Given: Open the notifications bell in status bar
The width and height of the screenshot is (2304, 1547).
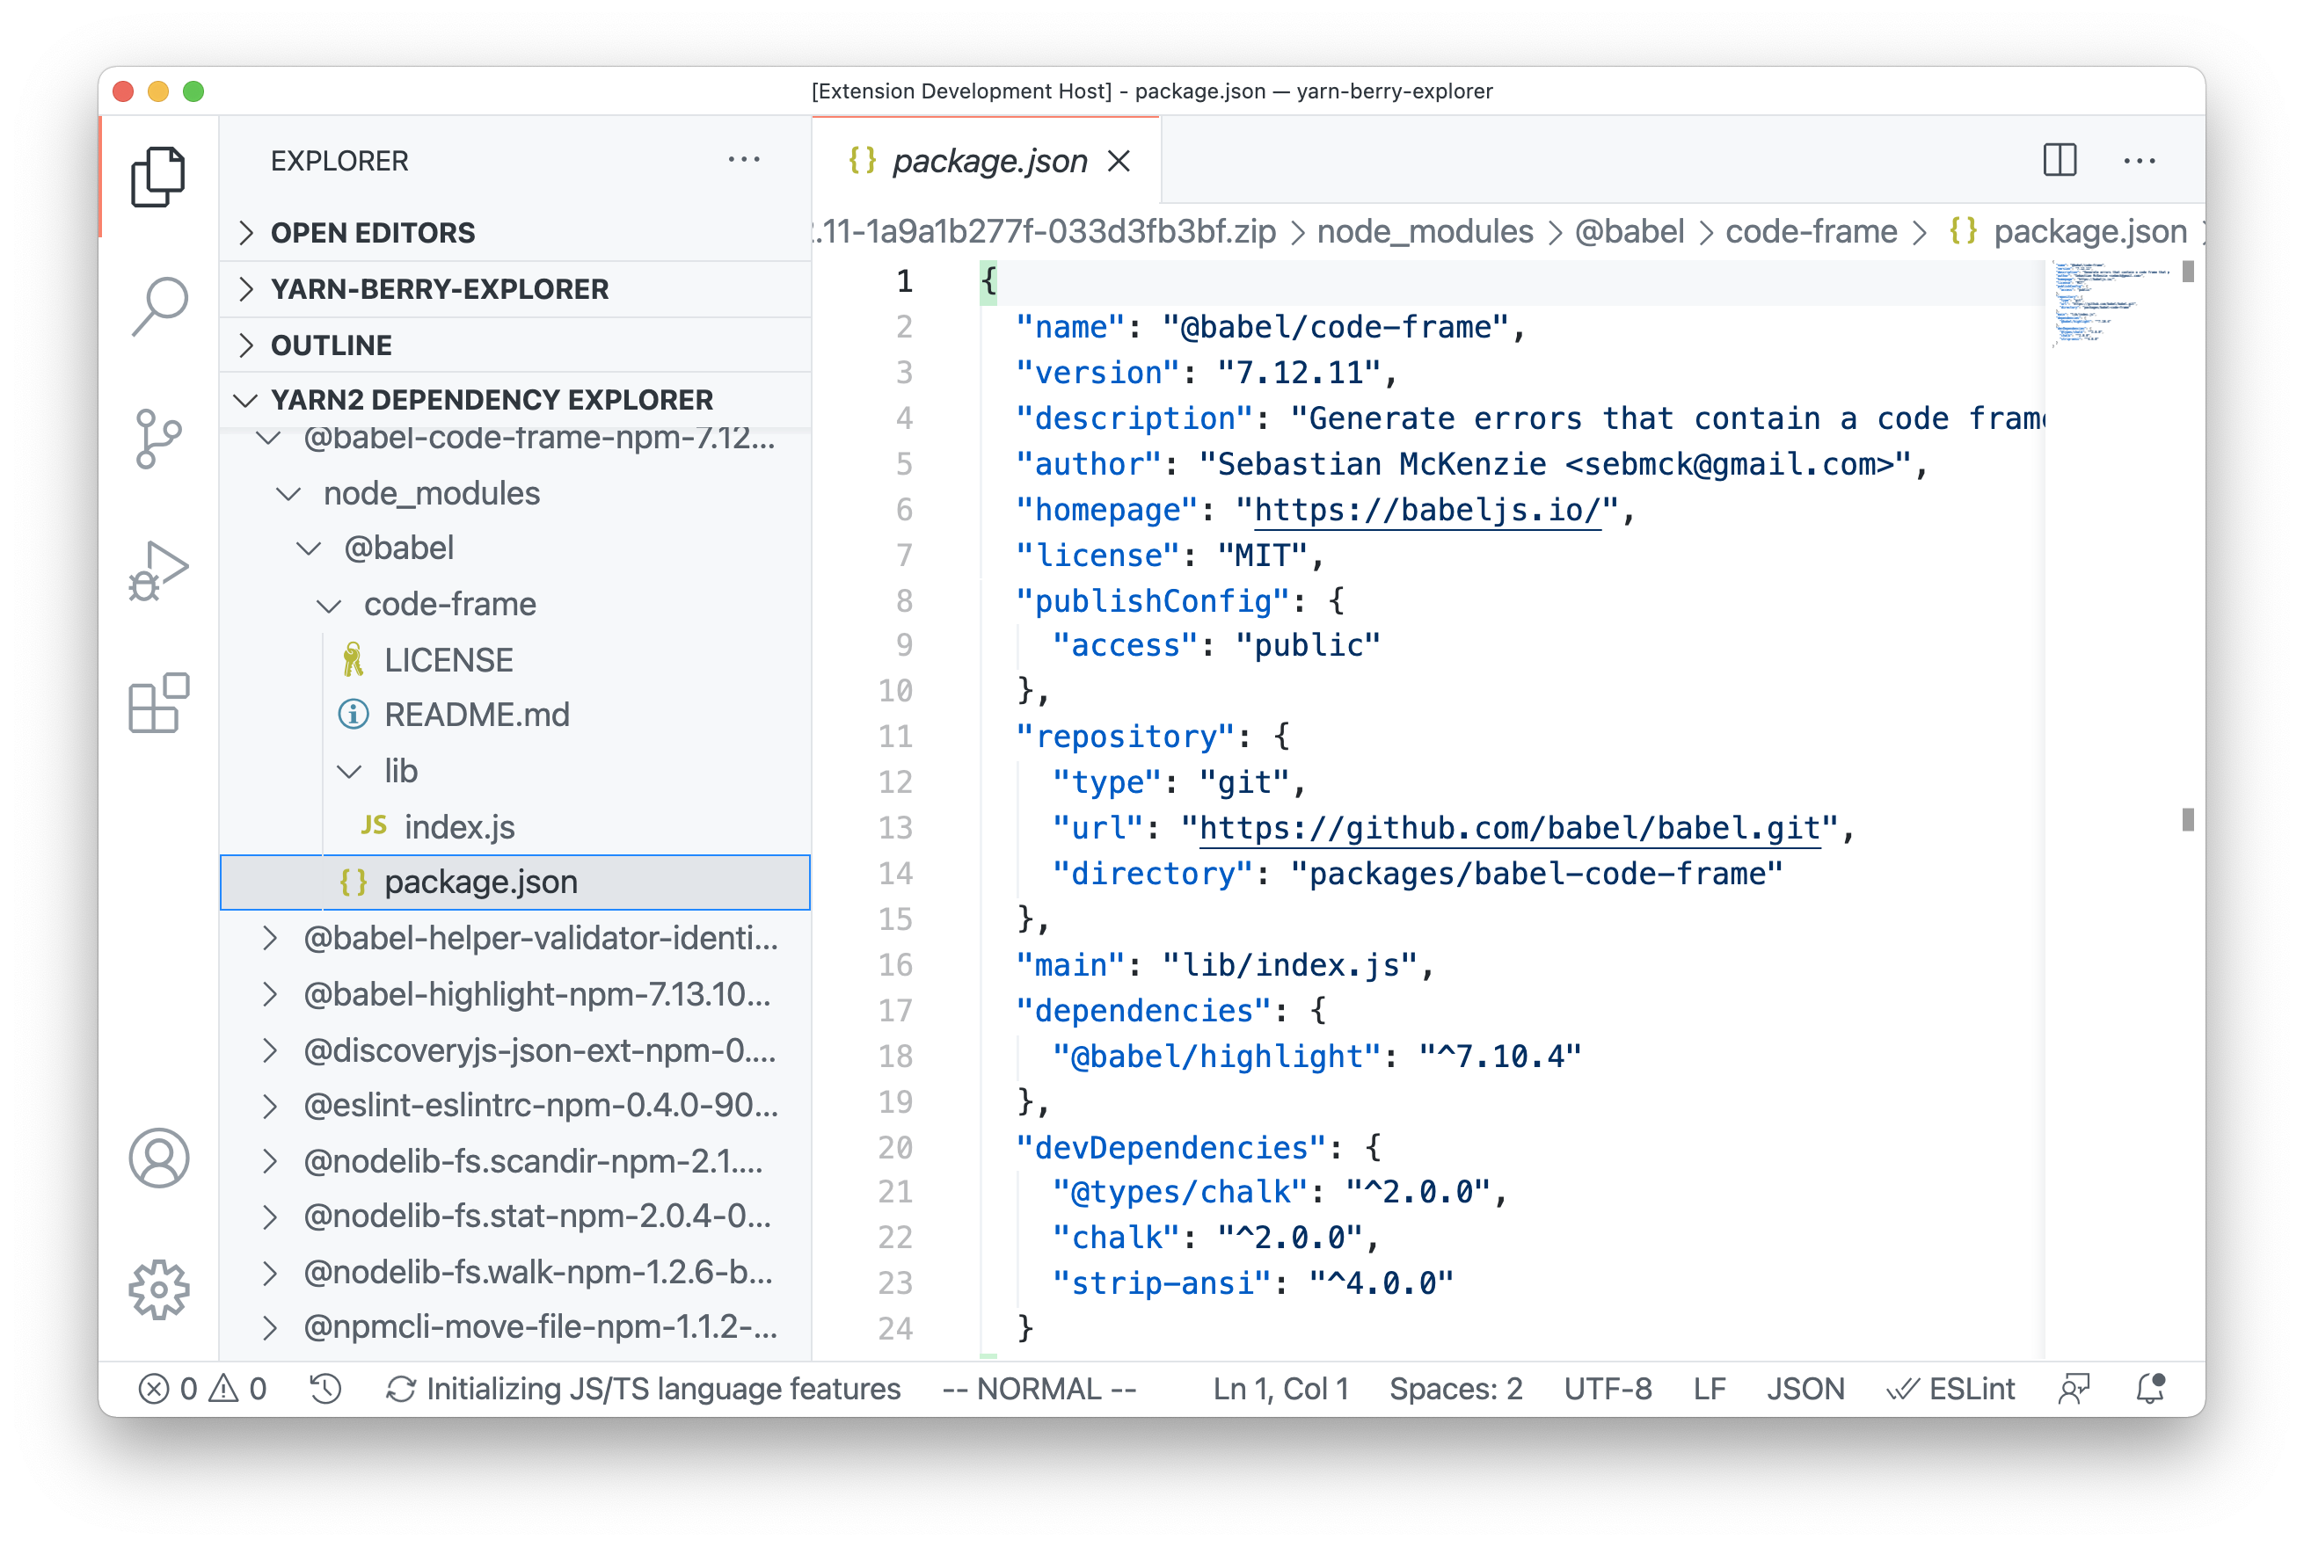Looking at the screenshot, I should click(x=2150, y=1388).
